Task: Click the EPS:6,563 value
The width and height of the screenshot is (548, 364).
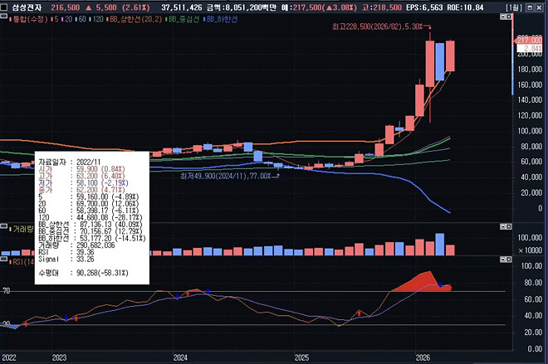Action: pos(424,7)
